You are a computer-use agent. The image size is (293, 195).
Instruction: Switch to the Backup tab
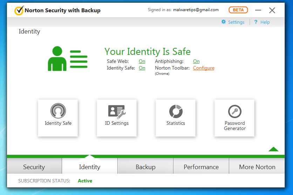coord(145,167)
